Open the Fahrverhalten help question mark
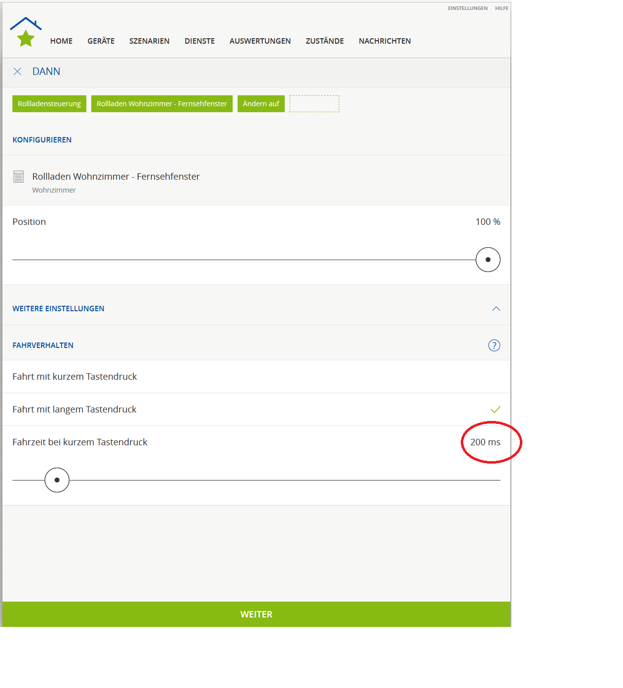Image resolution: width=623 pixels, height=688 pixels. point(494,345)
